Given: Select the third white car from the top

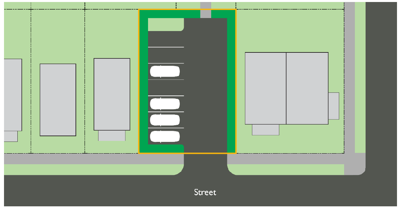Looking at the screenshot, I should pyautogui.click(x=165, y=120).
